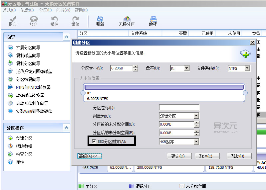This screenshot has width=266, height=190.
Task: Open 迁移系统到固态磁盘 wizard
Action: (x=30, y=71)
